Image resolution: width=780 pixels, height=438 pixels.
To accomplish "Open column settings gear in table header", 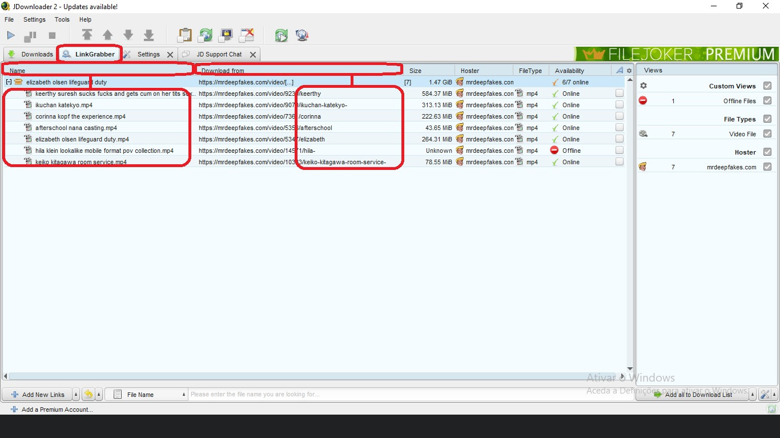I will coord(629,71).
